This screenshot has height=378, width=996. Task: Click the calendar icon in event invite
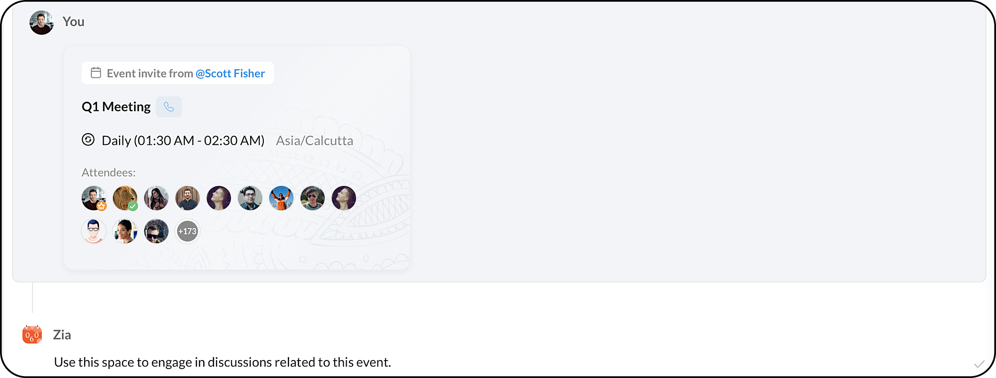(96, 73)
